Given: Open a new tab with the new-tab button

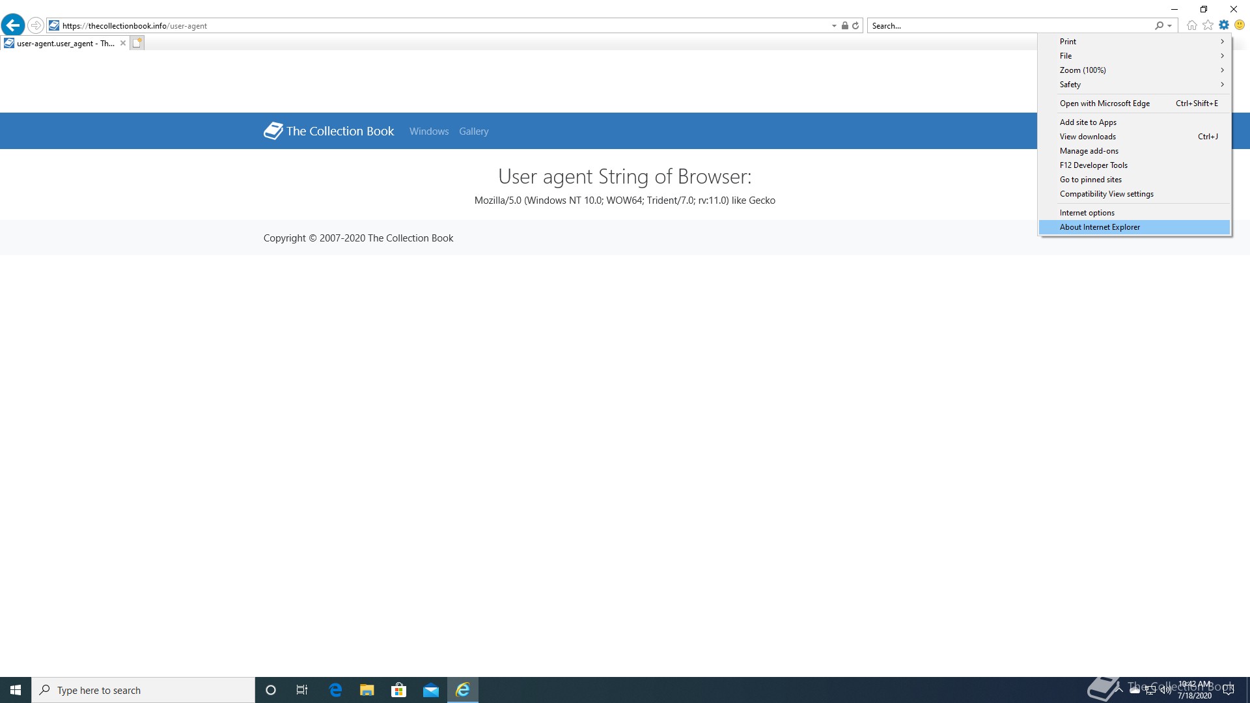Looking at the screenshot, I should pyautogui.click(x=137, y=43).
